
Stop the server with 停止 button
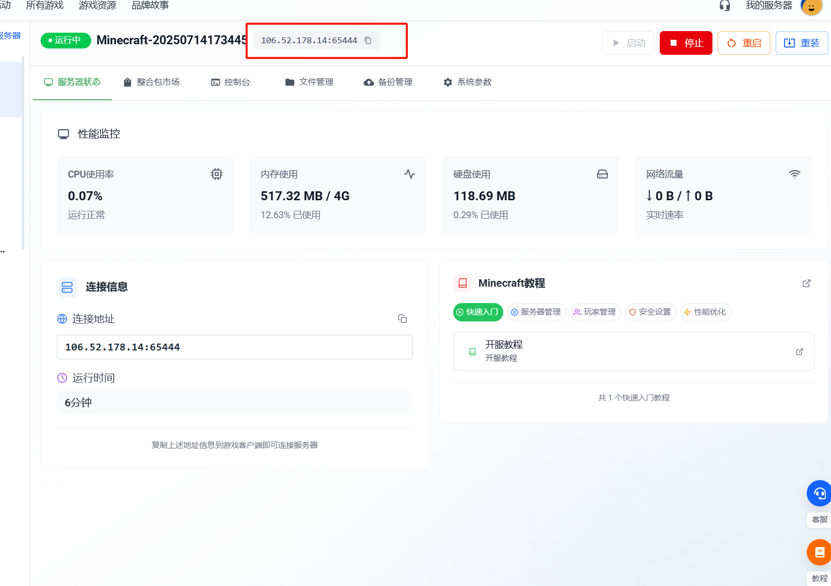[686, 43]
